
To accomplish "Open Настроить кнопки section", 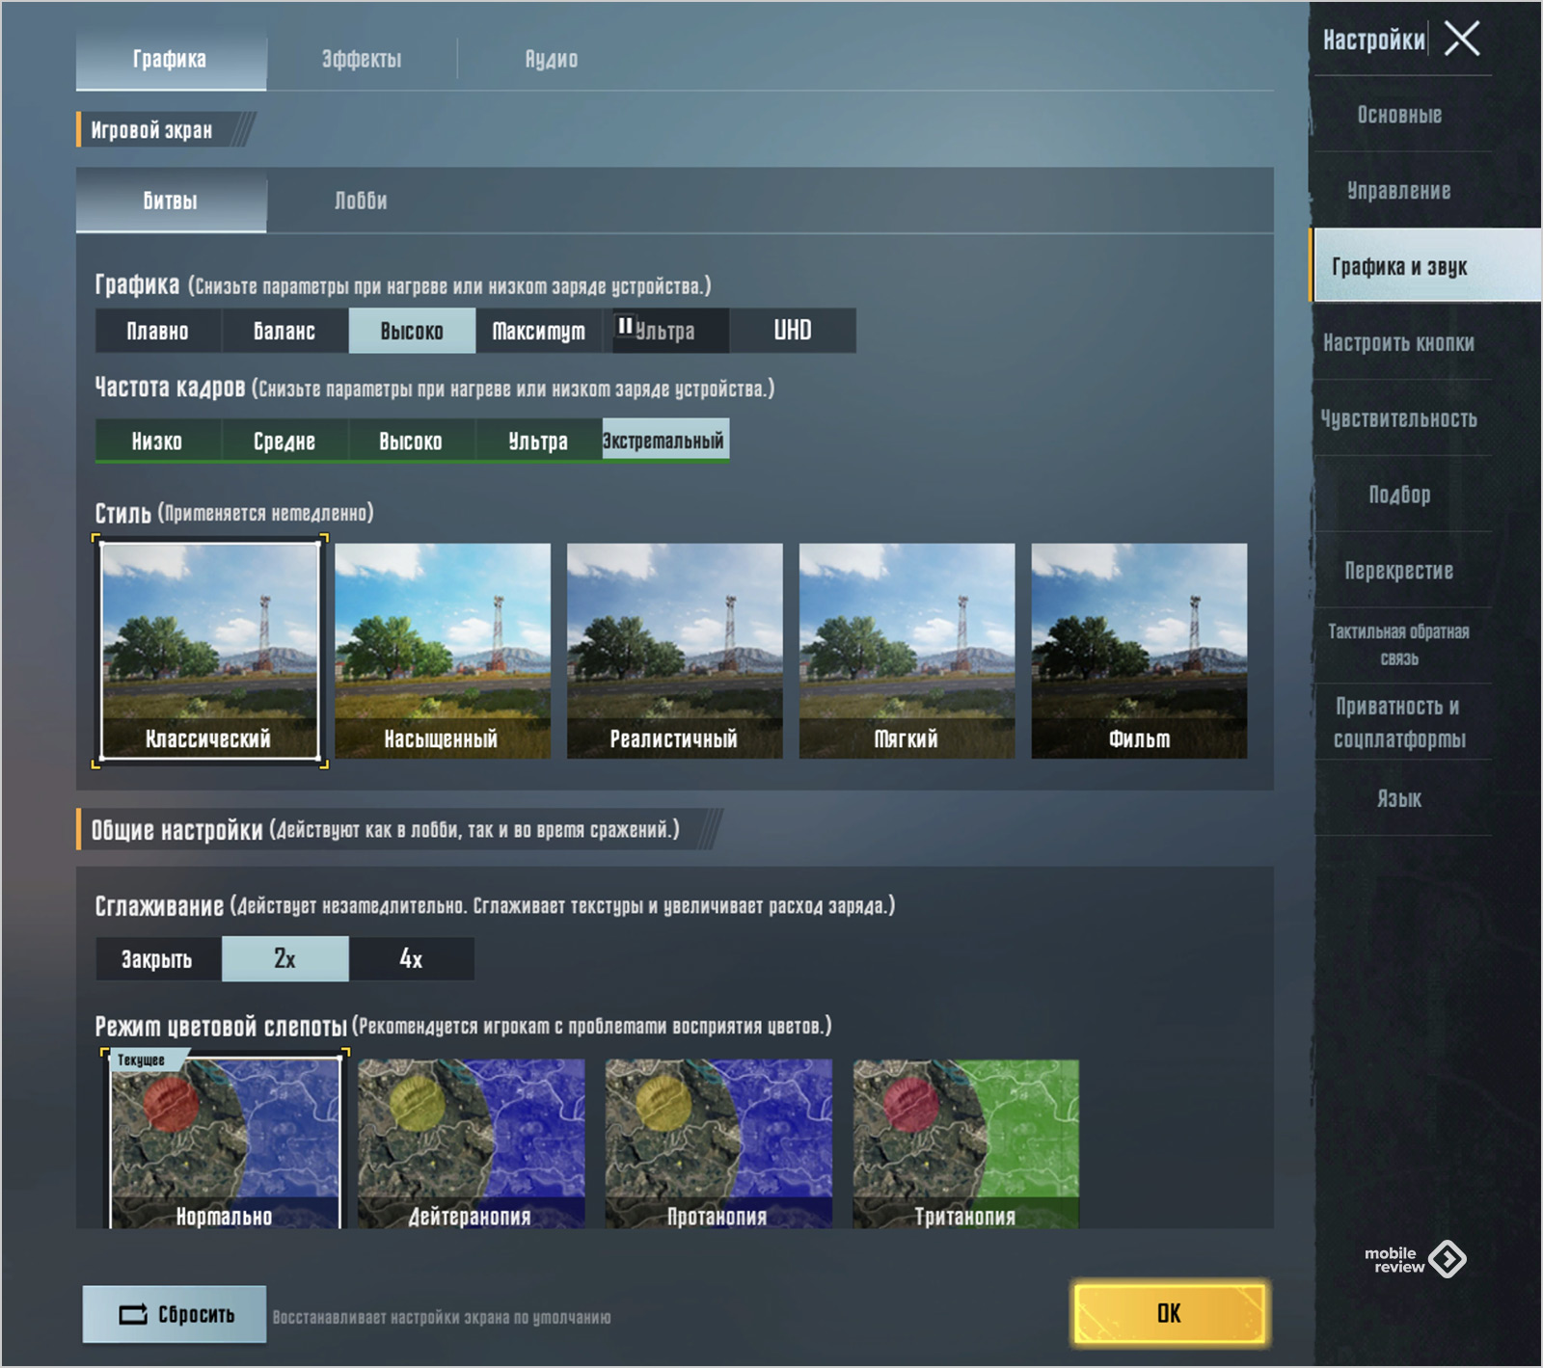I will 1400,342.
